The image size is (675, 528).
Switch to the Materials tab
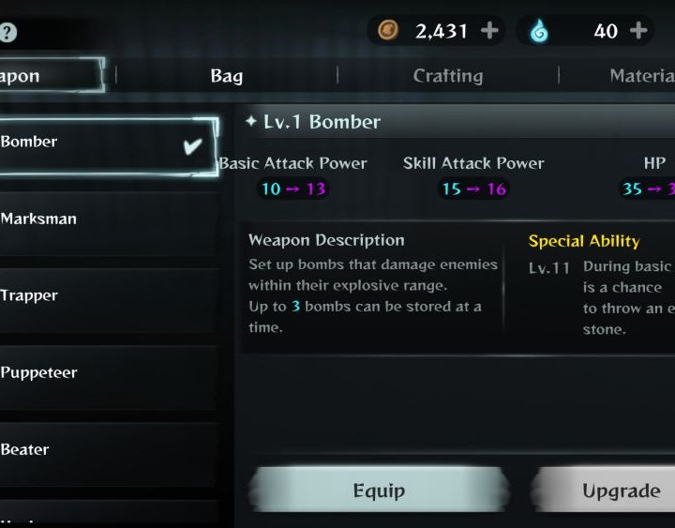click(642, 76)
